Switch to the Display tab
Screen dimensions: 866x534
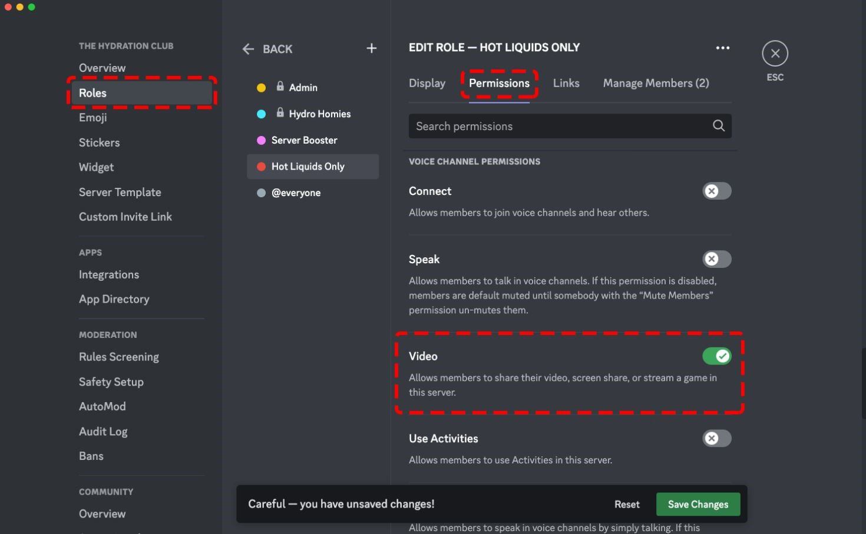tap(427, 84)
